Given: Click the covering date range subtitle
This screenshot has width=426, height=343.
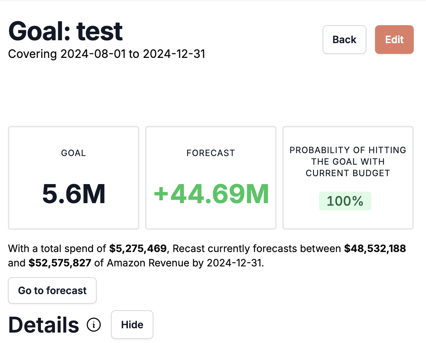Looking at the screenshot, I should pyautogui.click(x=106, y=54).
